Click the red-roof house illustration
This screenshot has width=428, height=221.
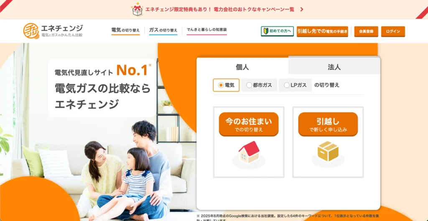point(249,152)
